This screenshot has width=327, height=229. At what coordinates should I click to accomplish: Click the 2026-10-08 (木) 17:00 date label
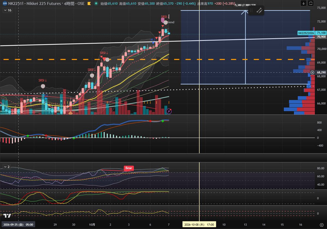[199, 225]
